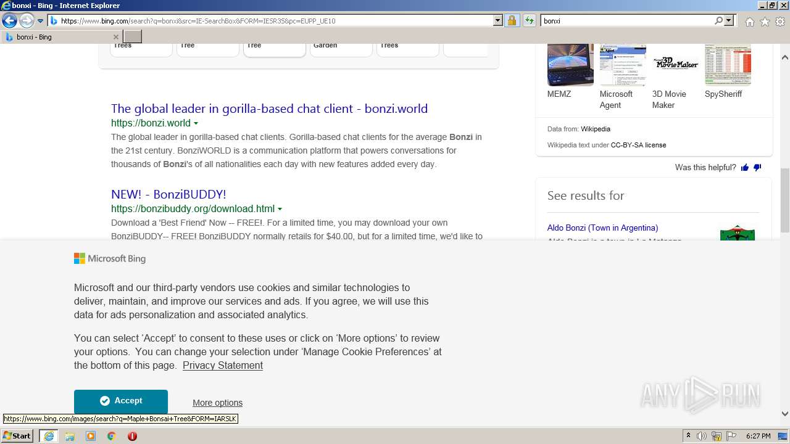Viewport: 790px width, 444px height.
Task: Open the volume speaker tray icon
Action: tap(702, 436)
